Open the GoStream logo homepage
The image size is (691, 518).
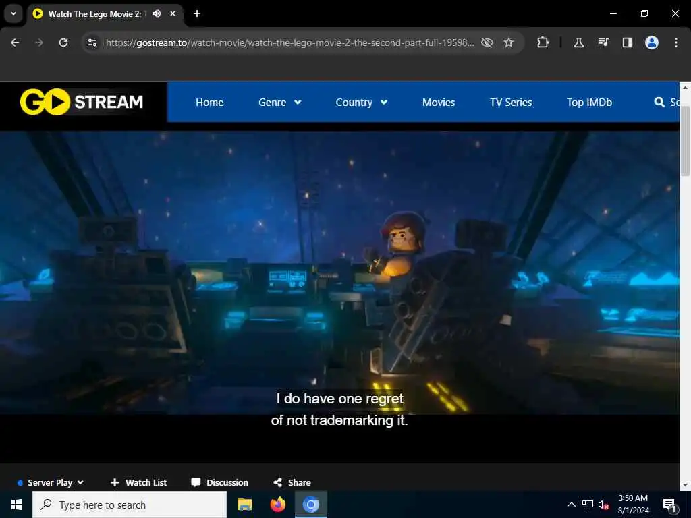pos(82,102)
